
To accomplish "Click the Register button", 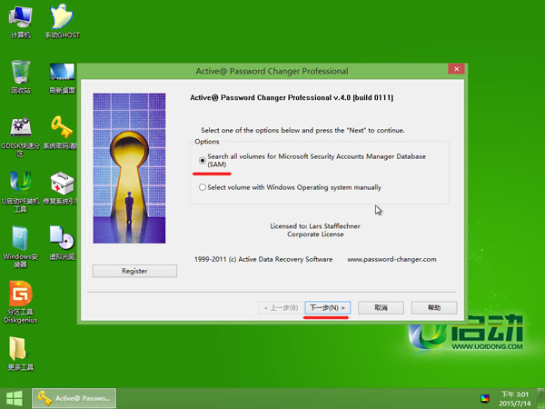I will (134, 271).
